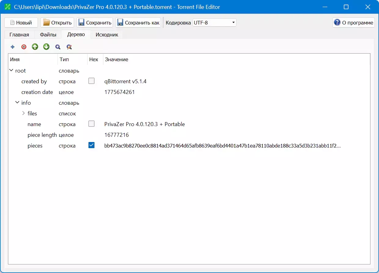Click Сохранить to save the torrent

tap(95, 23)
